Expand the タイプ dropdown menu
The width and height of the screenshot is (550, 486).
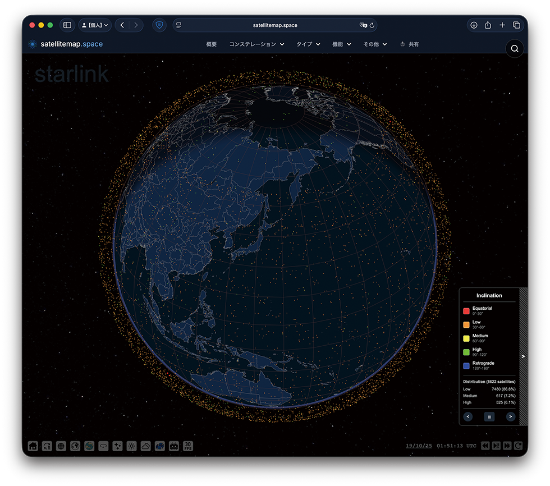[308, 44]
